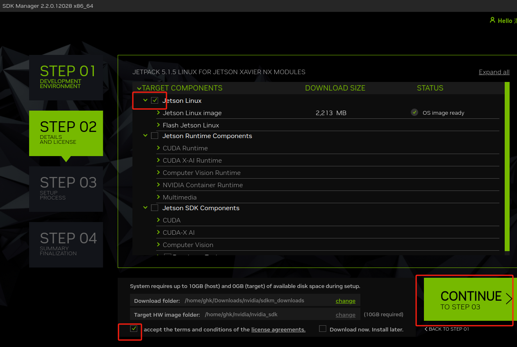Toggle accept terms and conditions checkbox
Viewport: 517px width, 347px height.
coord(134,329)
